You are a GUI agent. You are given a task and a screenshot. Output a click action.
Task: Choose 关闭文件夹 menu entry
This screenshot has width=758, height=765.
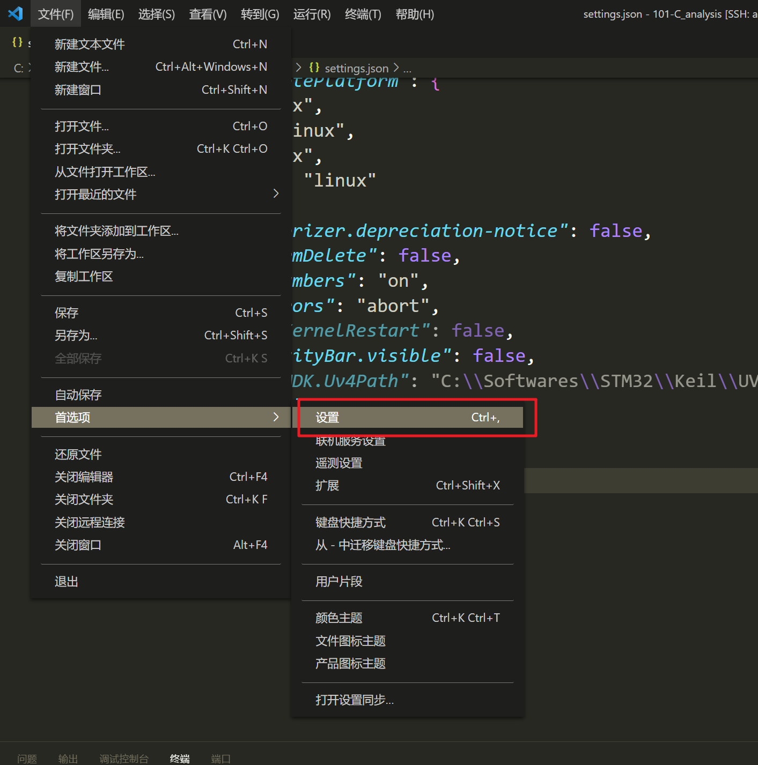point(161,499)
